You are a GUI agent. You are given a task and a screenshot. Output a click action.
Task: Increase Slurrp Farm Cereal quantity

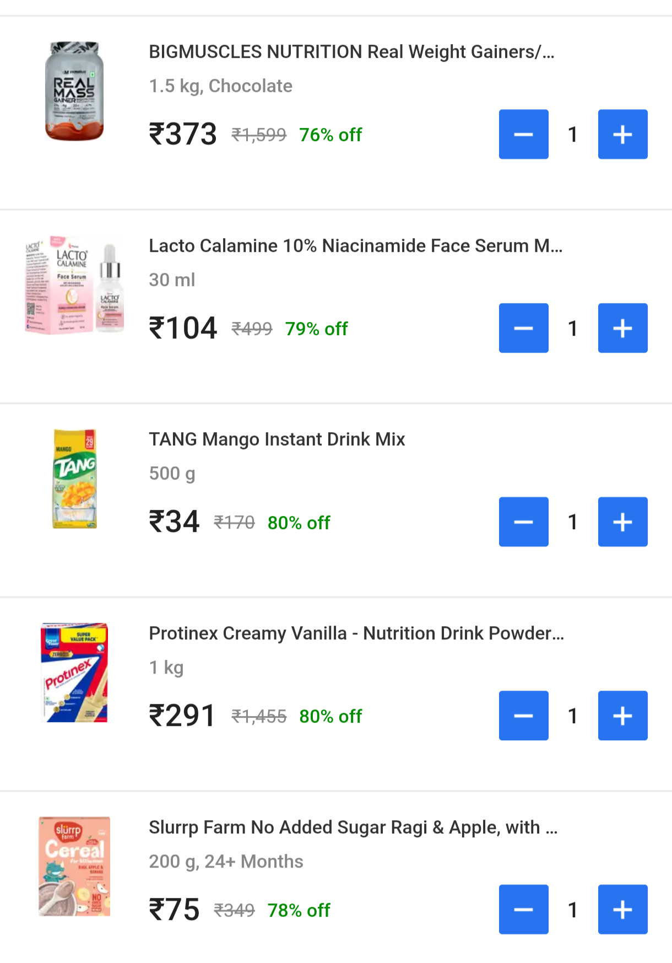(x=622, y=910)
